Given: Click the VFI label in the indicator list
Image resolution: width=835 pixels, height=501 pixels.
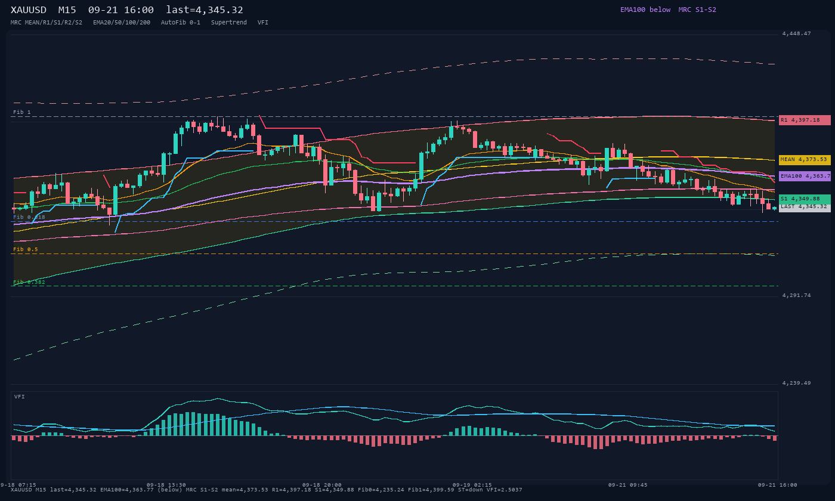Looking at the screenshot, I should (263, 23).
